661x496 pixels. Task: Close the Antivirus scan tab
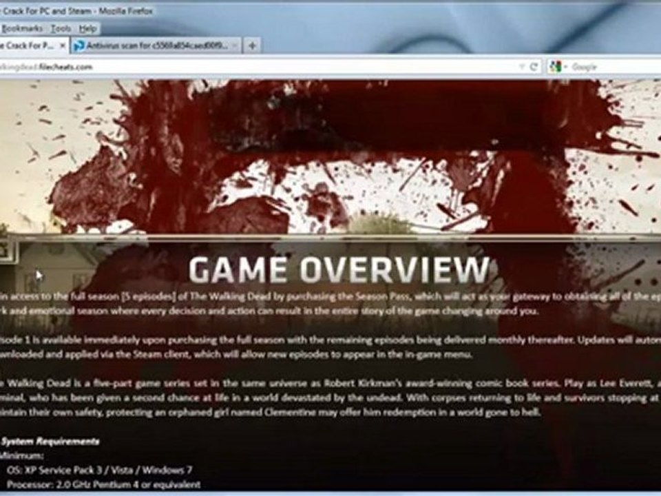(x=235, y=45)
